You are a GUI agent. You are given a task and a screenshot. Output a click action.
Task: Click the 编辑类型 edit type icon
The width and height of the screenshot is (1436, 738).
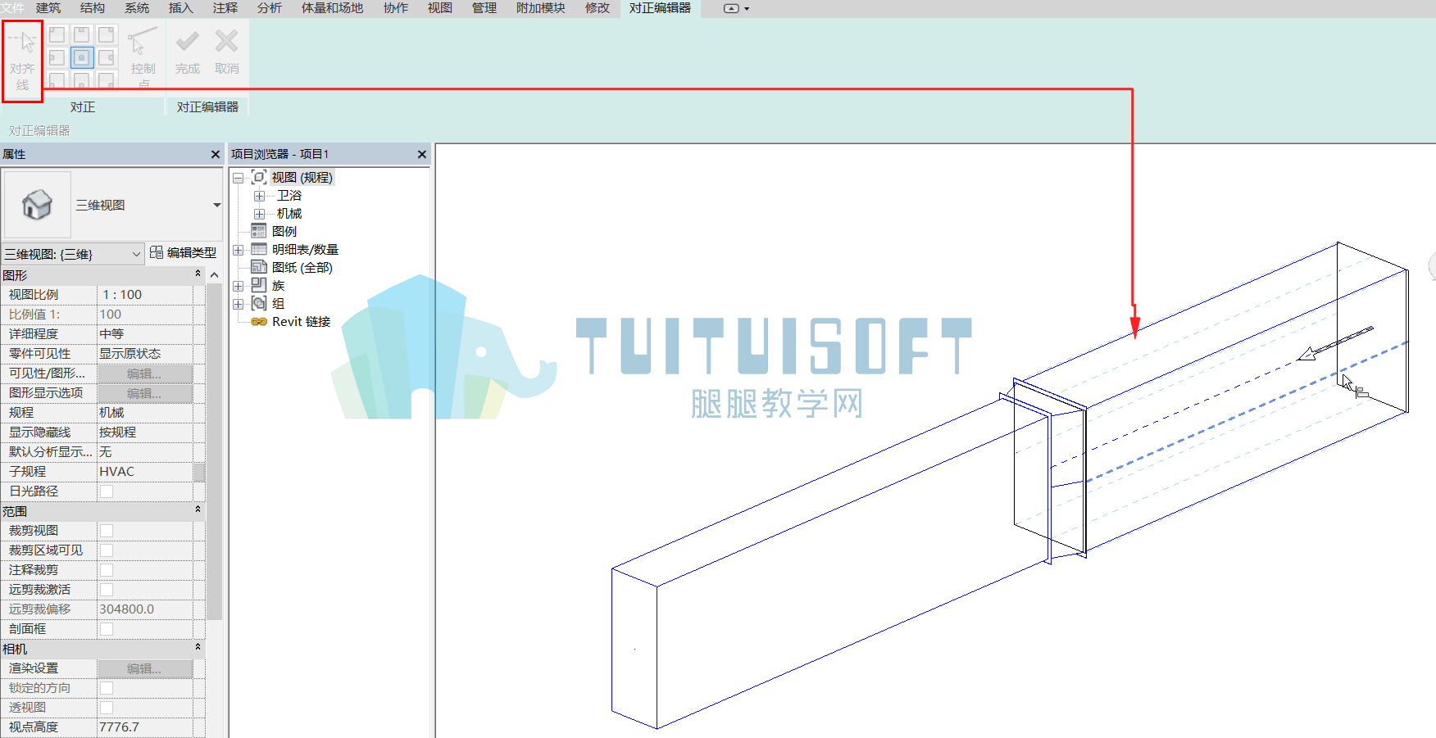click(157, 252)
